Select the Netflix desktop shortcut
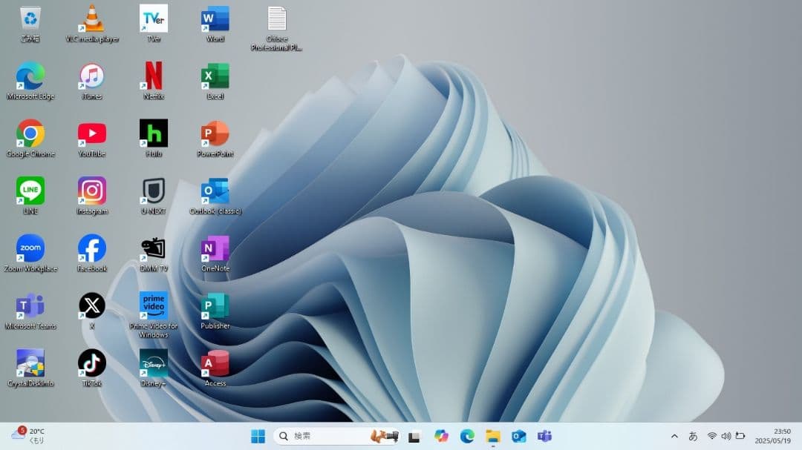The width and height of the screenshot is (802, 450). point(154,76)
